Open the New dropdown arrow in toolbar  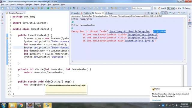5,8
